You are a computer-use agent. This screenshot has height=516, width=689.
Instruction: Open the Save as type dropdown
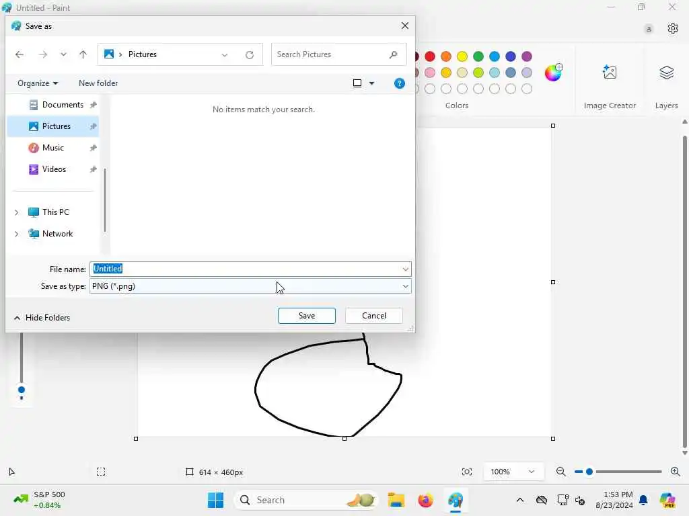tap(250, 286)
